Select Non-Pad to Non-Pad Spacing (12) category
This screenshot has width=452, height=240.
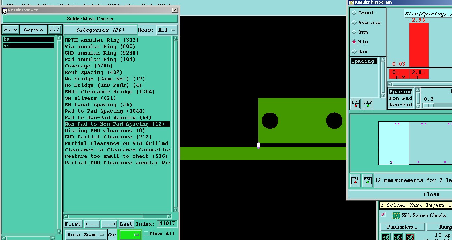[117, 124]
